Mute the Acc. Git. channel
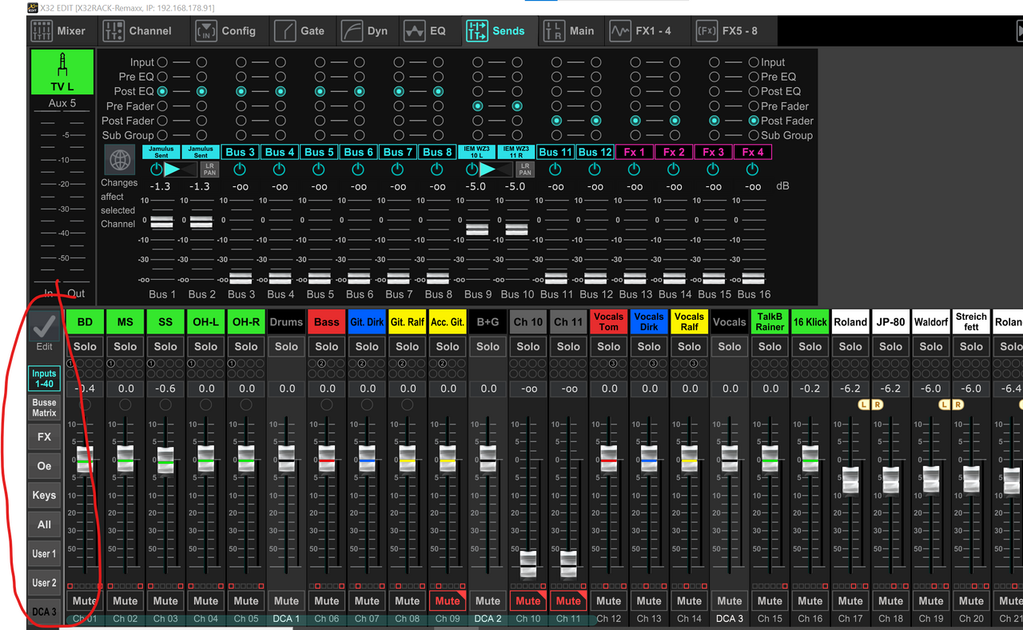 click(x=448, y=601)
